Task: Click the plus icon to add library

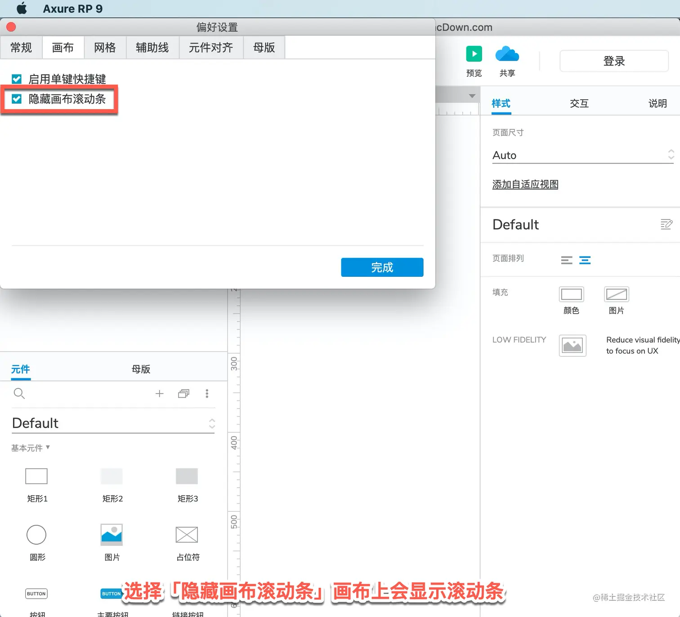Action: click(x=159, y=394)
